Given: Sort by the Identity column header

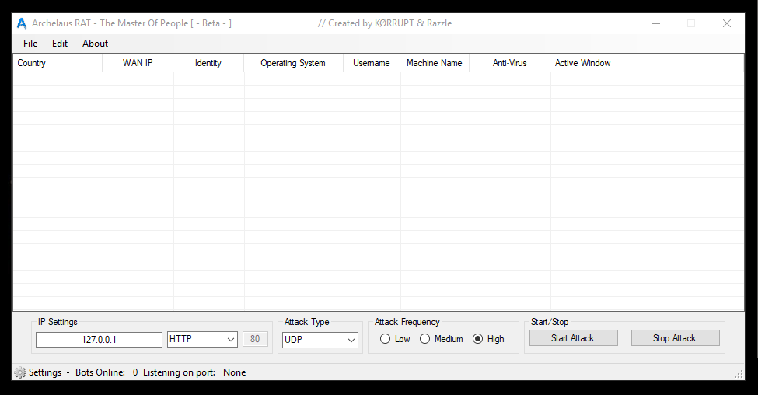Looking at the screenshot, I should click(208, 63).
